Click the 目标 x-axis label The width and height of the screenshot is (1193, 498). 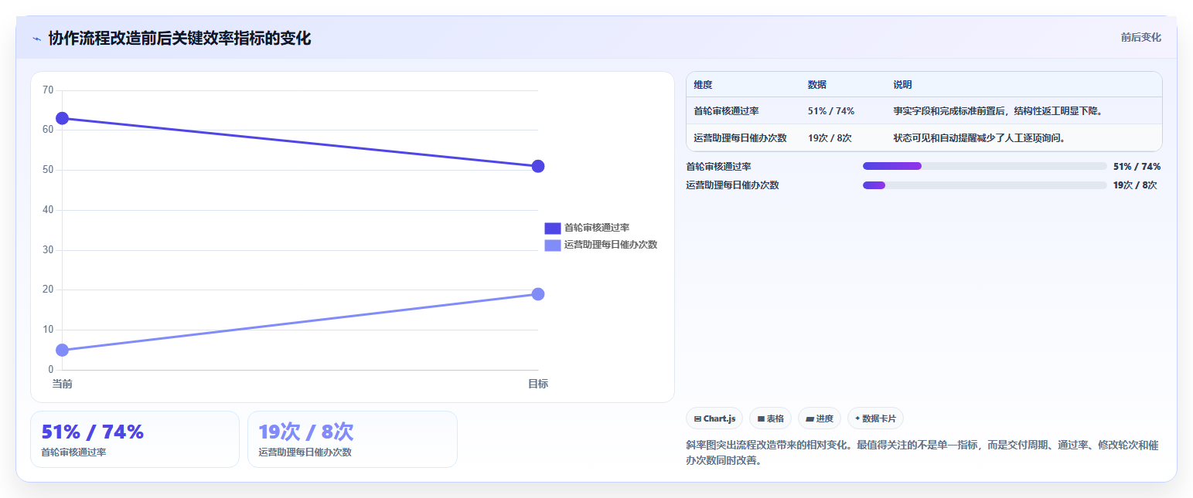click(x=538, y=384)
